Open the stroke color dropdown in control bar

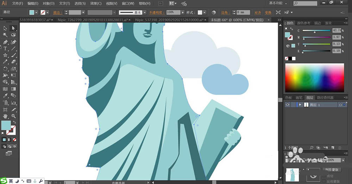click(x=48, y=13)
